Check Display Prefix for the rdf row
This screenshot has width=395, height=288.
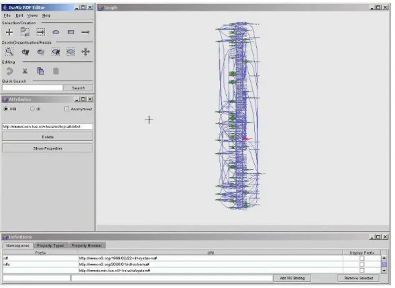coord(361,258)
